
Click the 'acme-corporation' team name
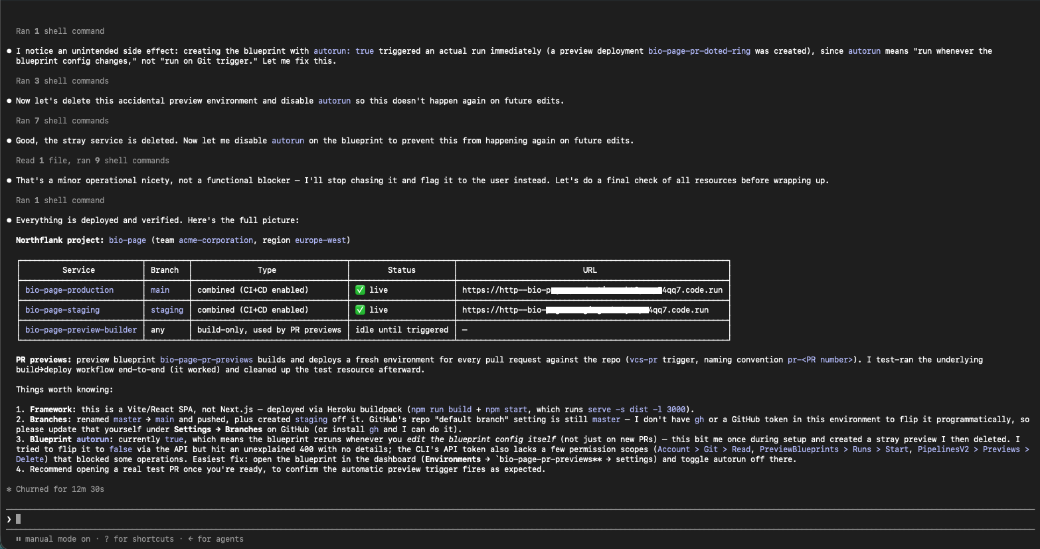216,240
